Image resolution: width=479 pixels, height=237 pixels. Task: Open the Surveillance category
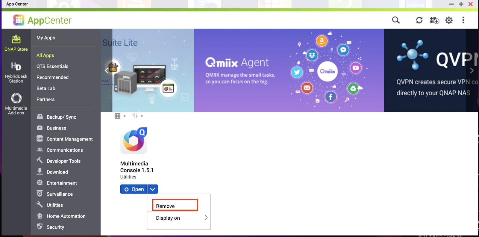click(54, 194)
